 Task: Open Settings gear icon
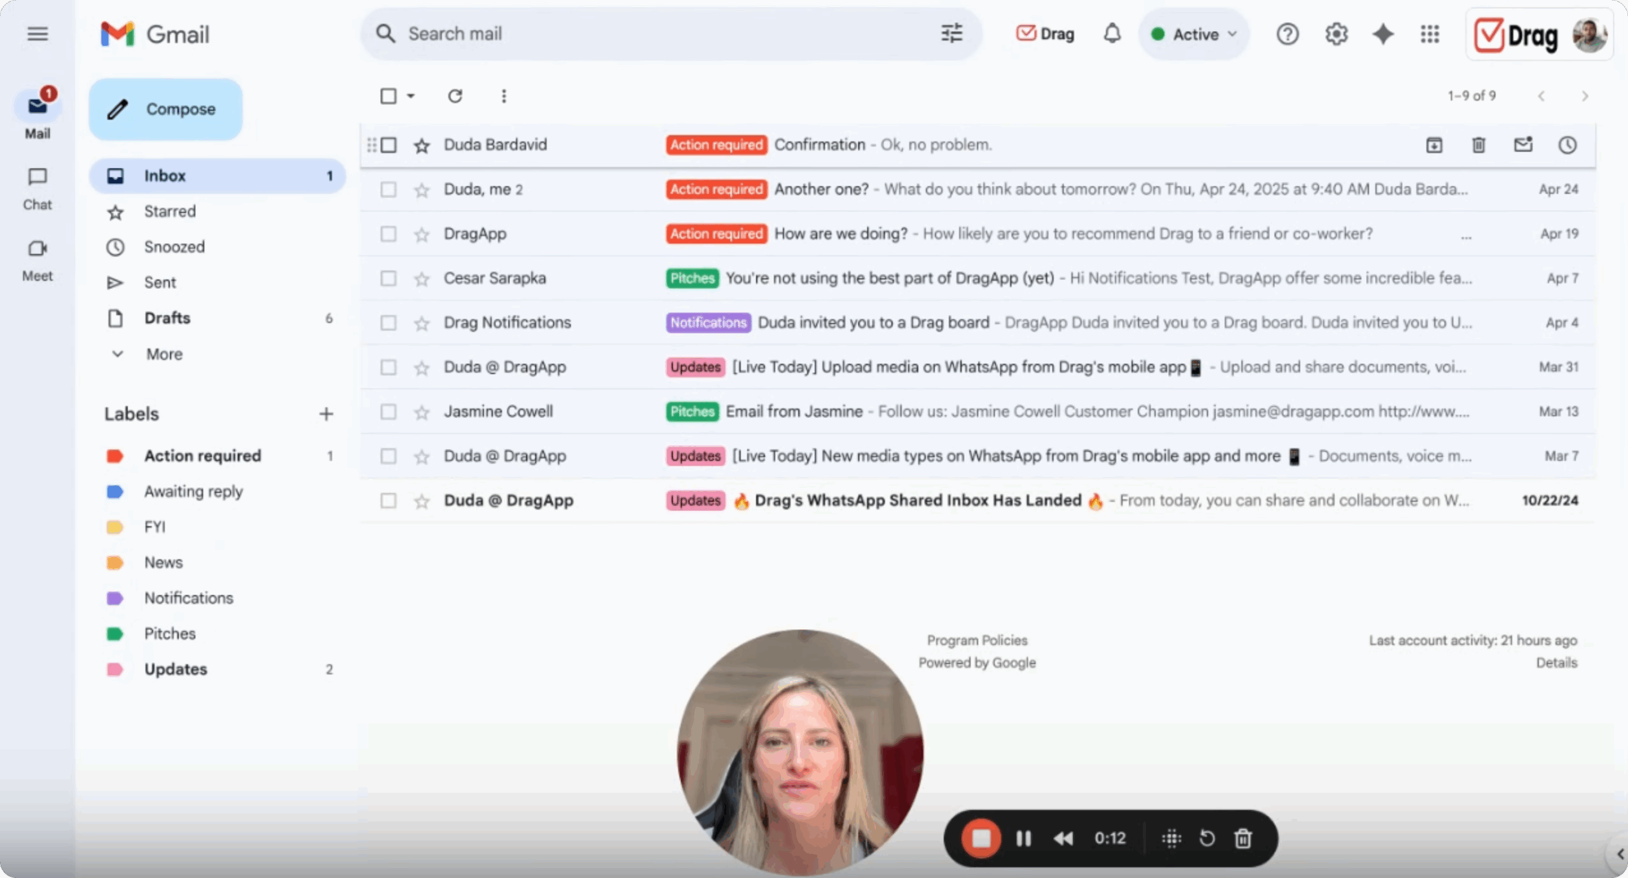pyautogui.click(x=1336, y=34)
